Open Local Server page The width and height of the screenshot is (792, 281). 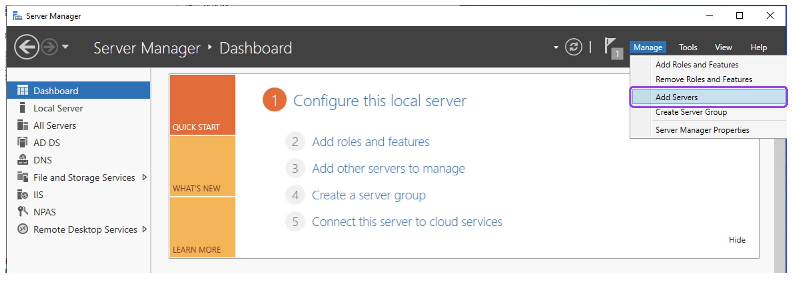(78, 108)
